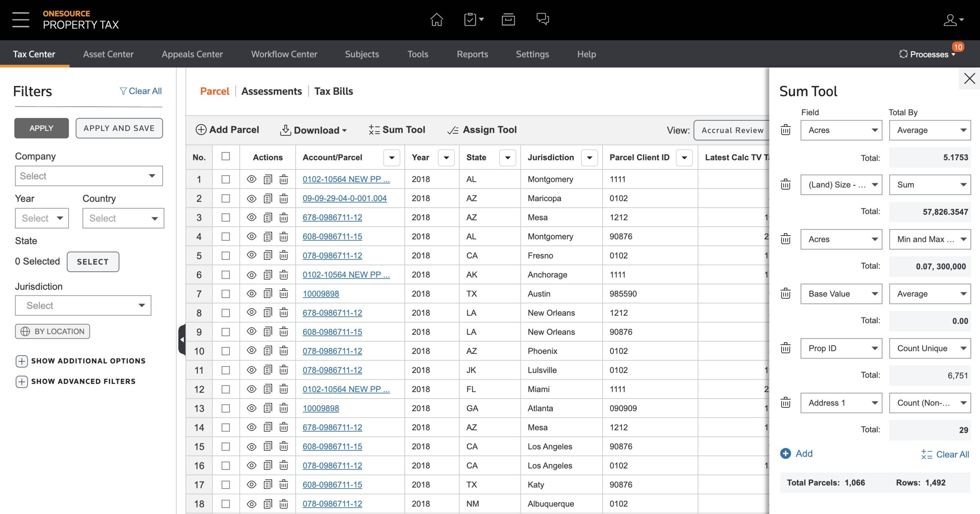Switch to the Assessments tab
This screenshot has width=980, height=514.
(272, 91)
